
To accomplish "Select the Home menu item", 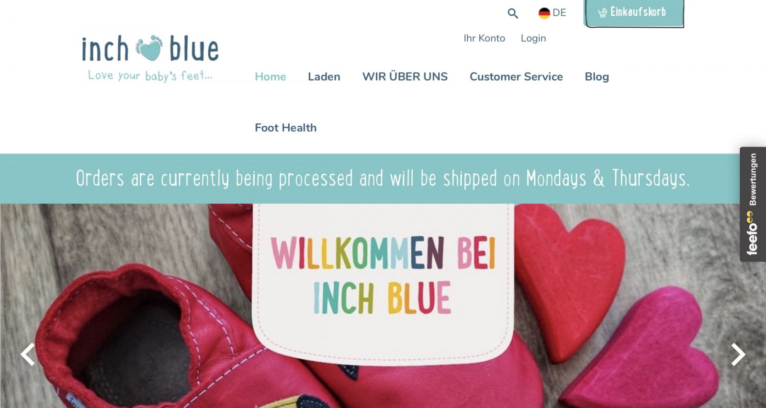I will coord(270,77).
